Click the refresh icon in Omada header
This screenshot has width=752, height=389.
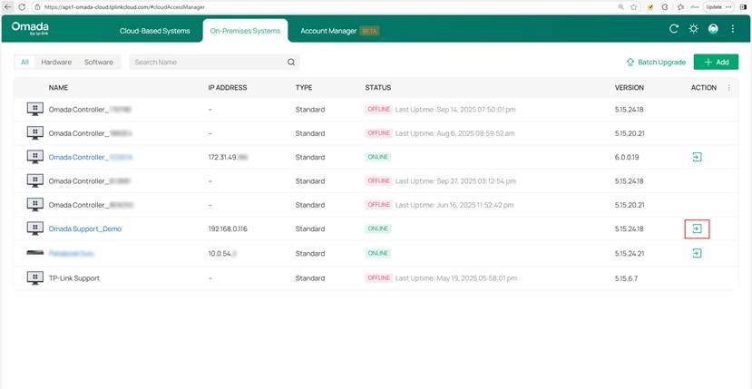tap(673, 29)
